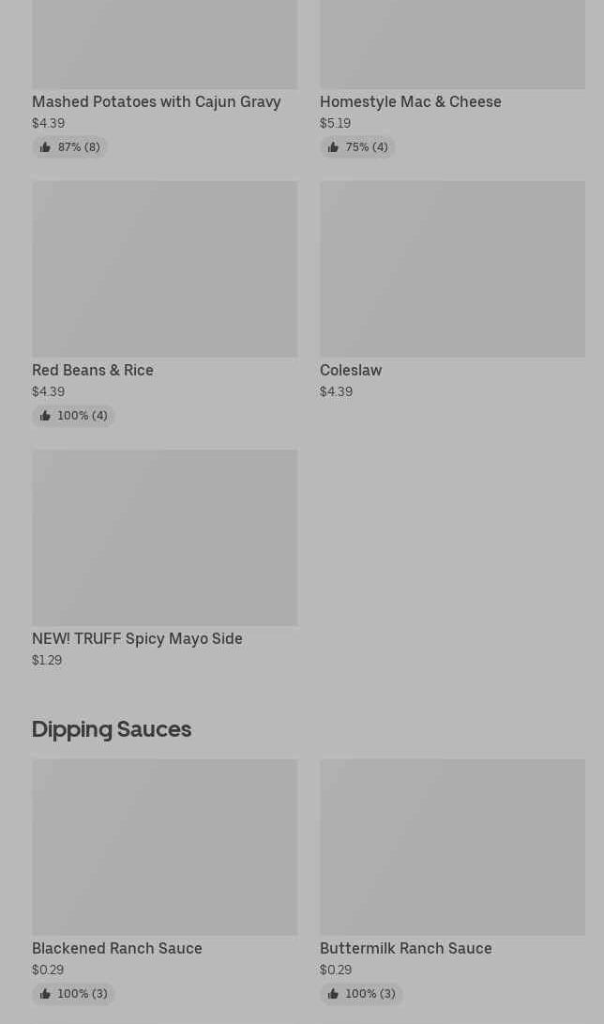
Task: Select the Blackened Ranch Sauce image
Action: [x=164, y=847]
